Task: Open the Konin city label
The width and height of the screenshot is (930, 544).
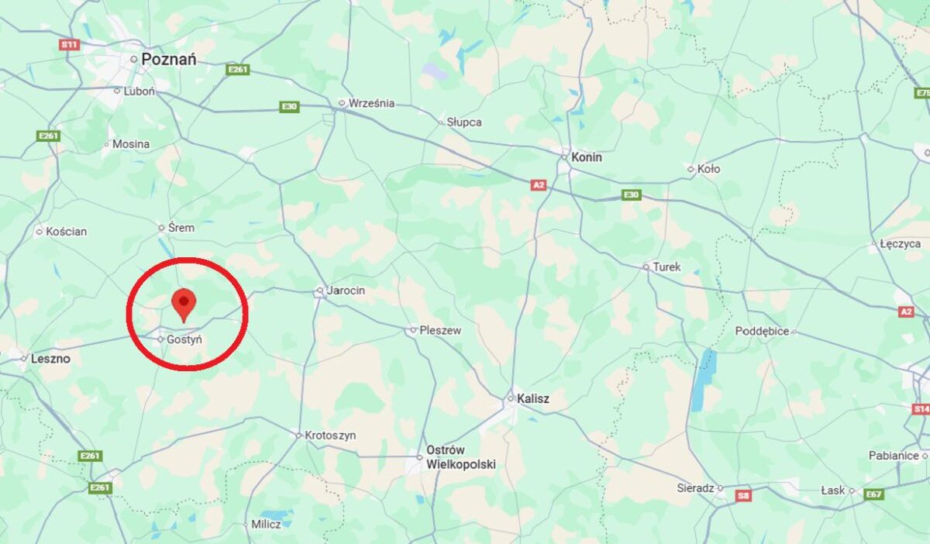Action: (x=586, y=157)
